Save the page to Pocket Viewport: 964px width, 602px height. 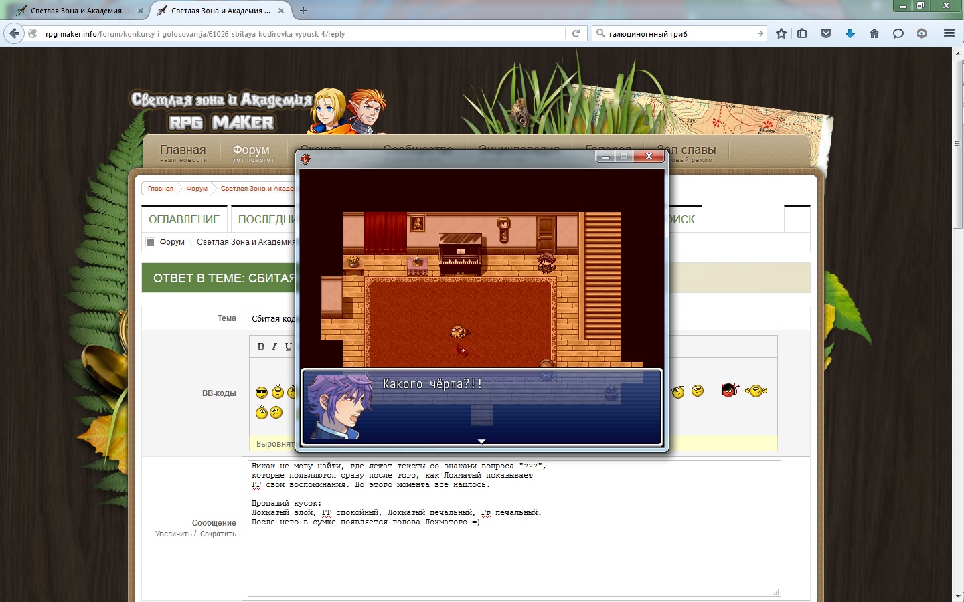tap(826, 33)
